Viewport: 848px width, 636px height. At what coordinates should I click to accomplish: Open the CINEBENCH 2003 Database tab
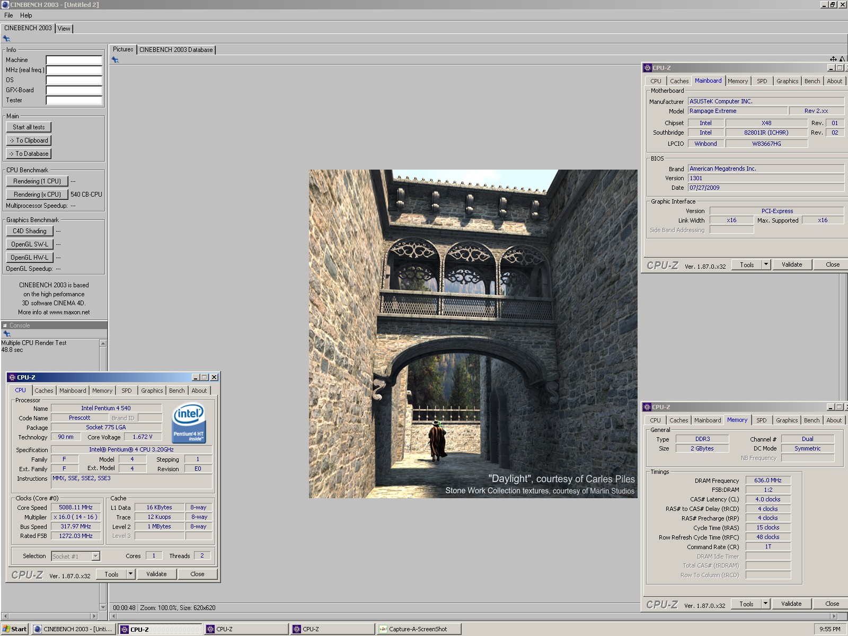point(176,50)
